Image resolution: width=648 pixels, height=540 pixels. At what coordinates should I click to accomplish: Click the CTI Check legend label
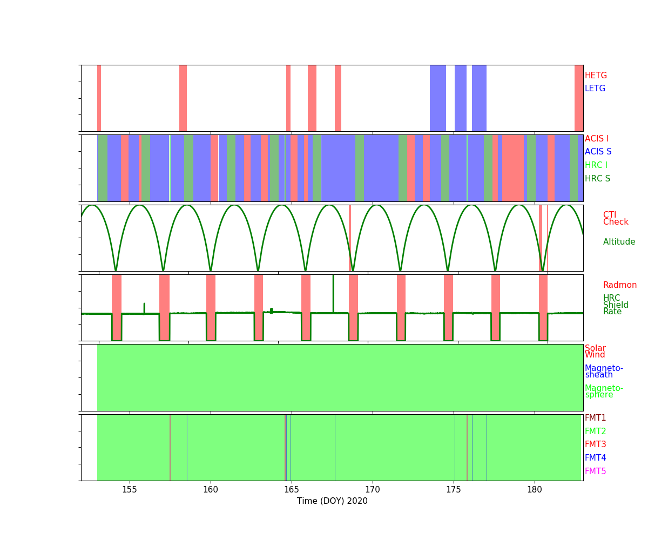[616, 219]
